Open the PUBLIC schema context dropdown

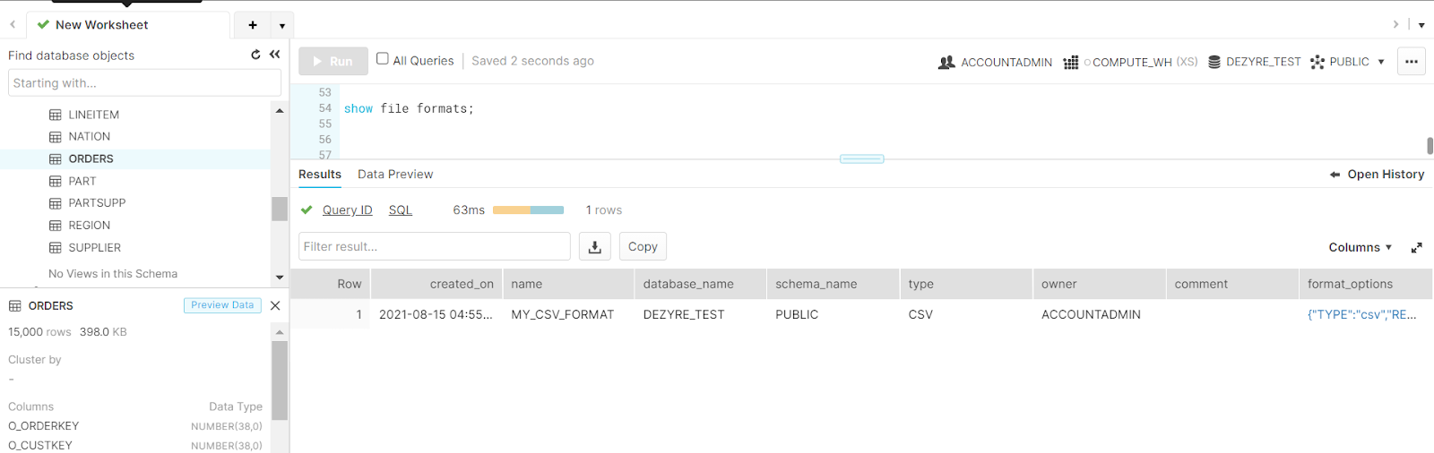(x=1380, y=63)
